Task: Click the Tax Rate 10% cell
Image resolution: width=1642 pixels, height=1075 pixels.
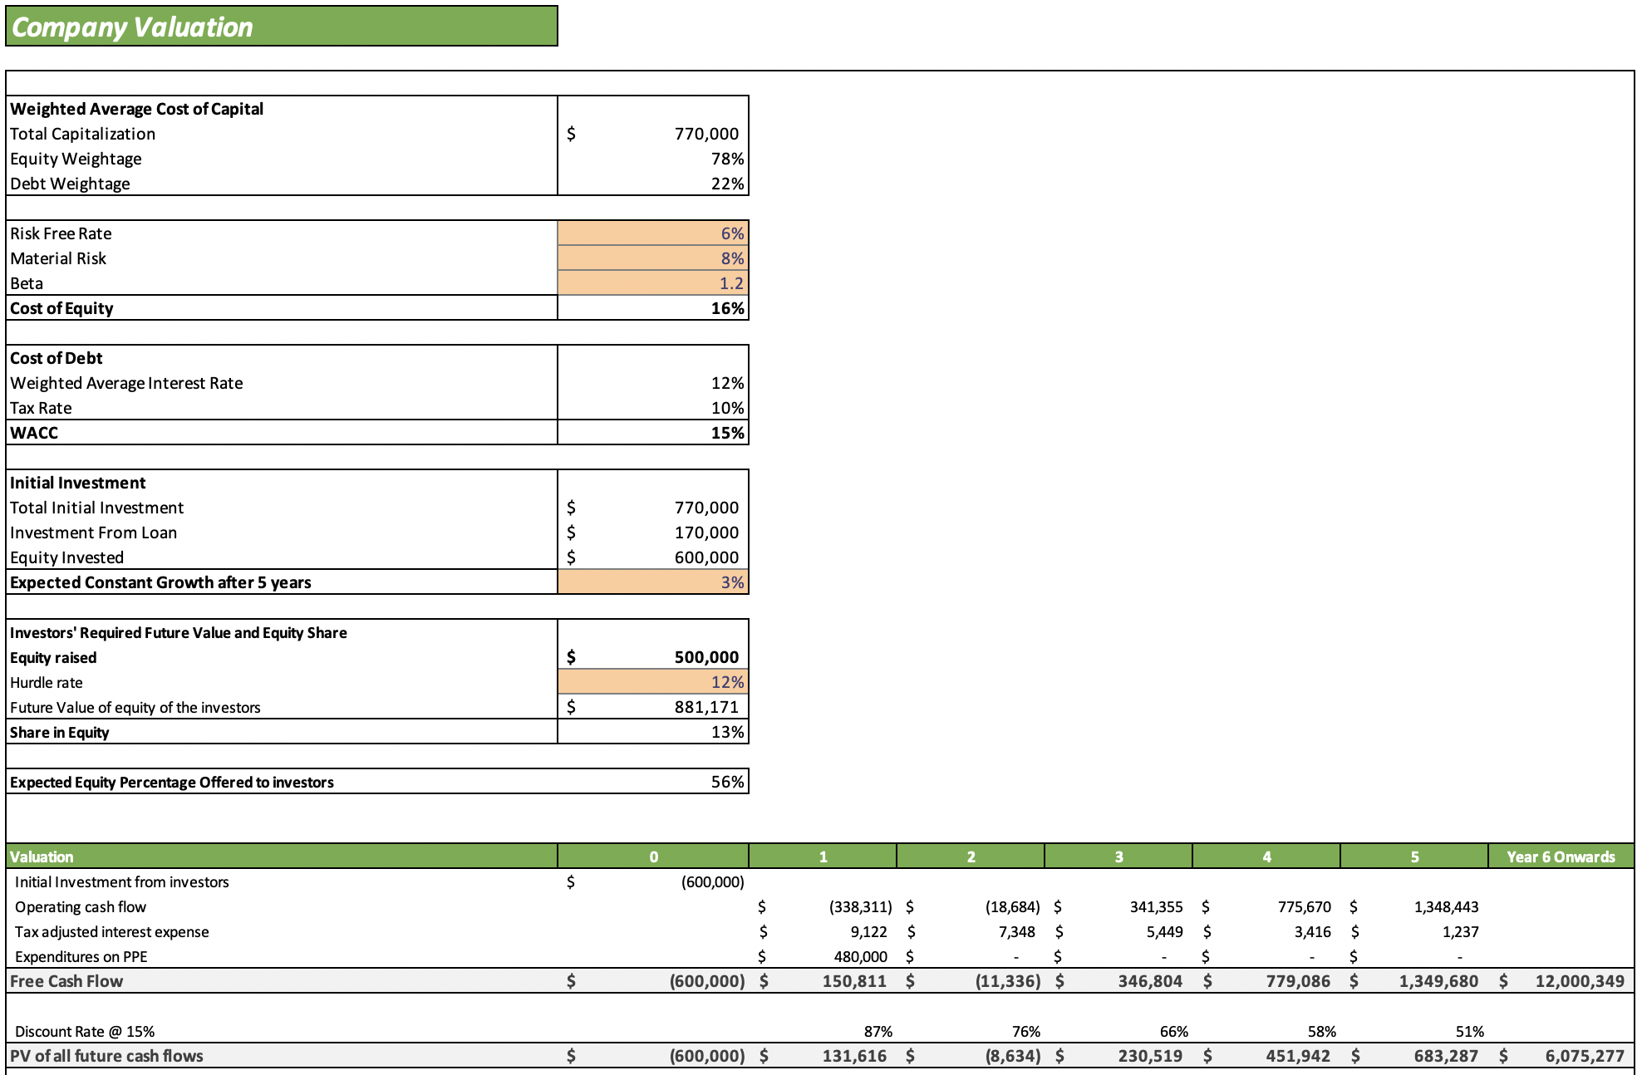Action: 654,407
